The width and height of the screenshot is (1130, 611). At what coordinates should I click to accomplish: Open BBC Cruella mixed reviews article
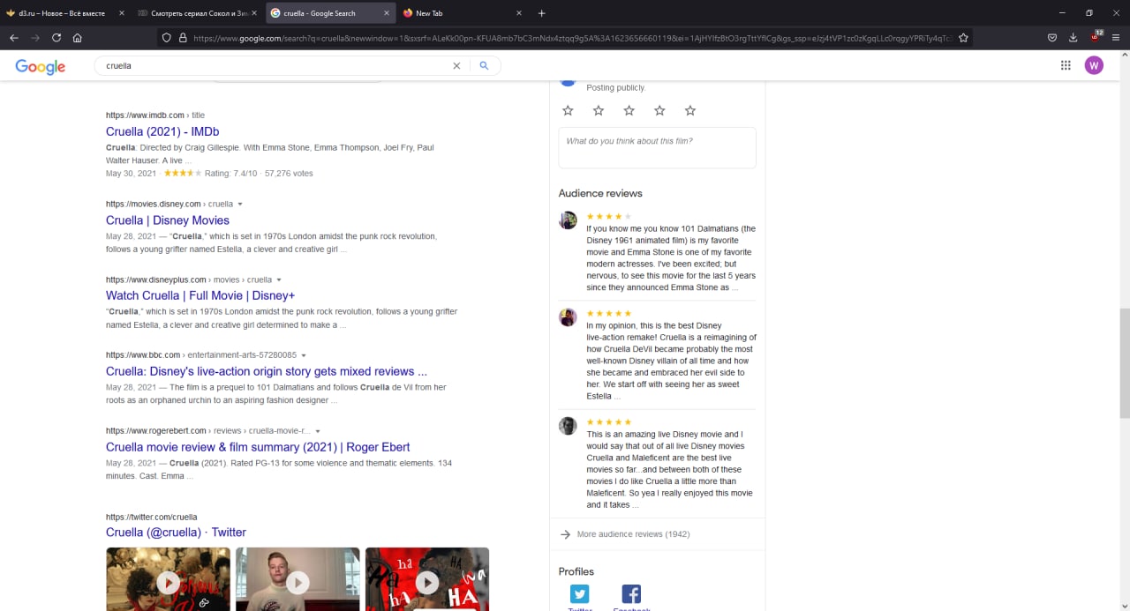(x=267, y=371)
